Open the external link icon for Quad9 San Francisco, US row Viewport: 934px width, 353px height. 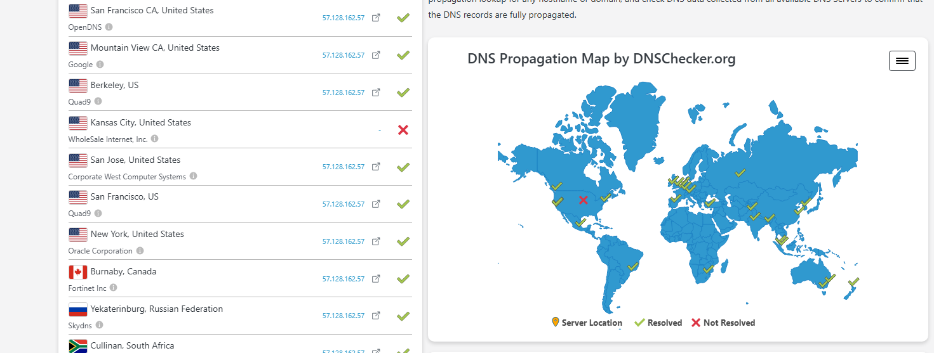[376, 204]
